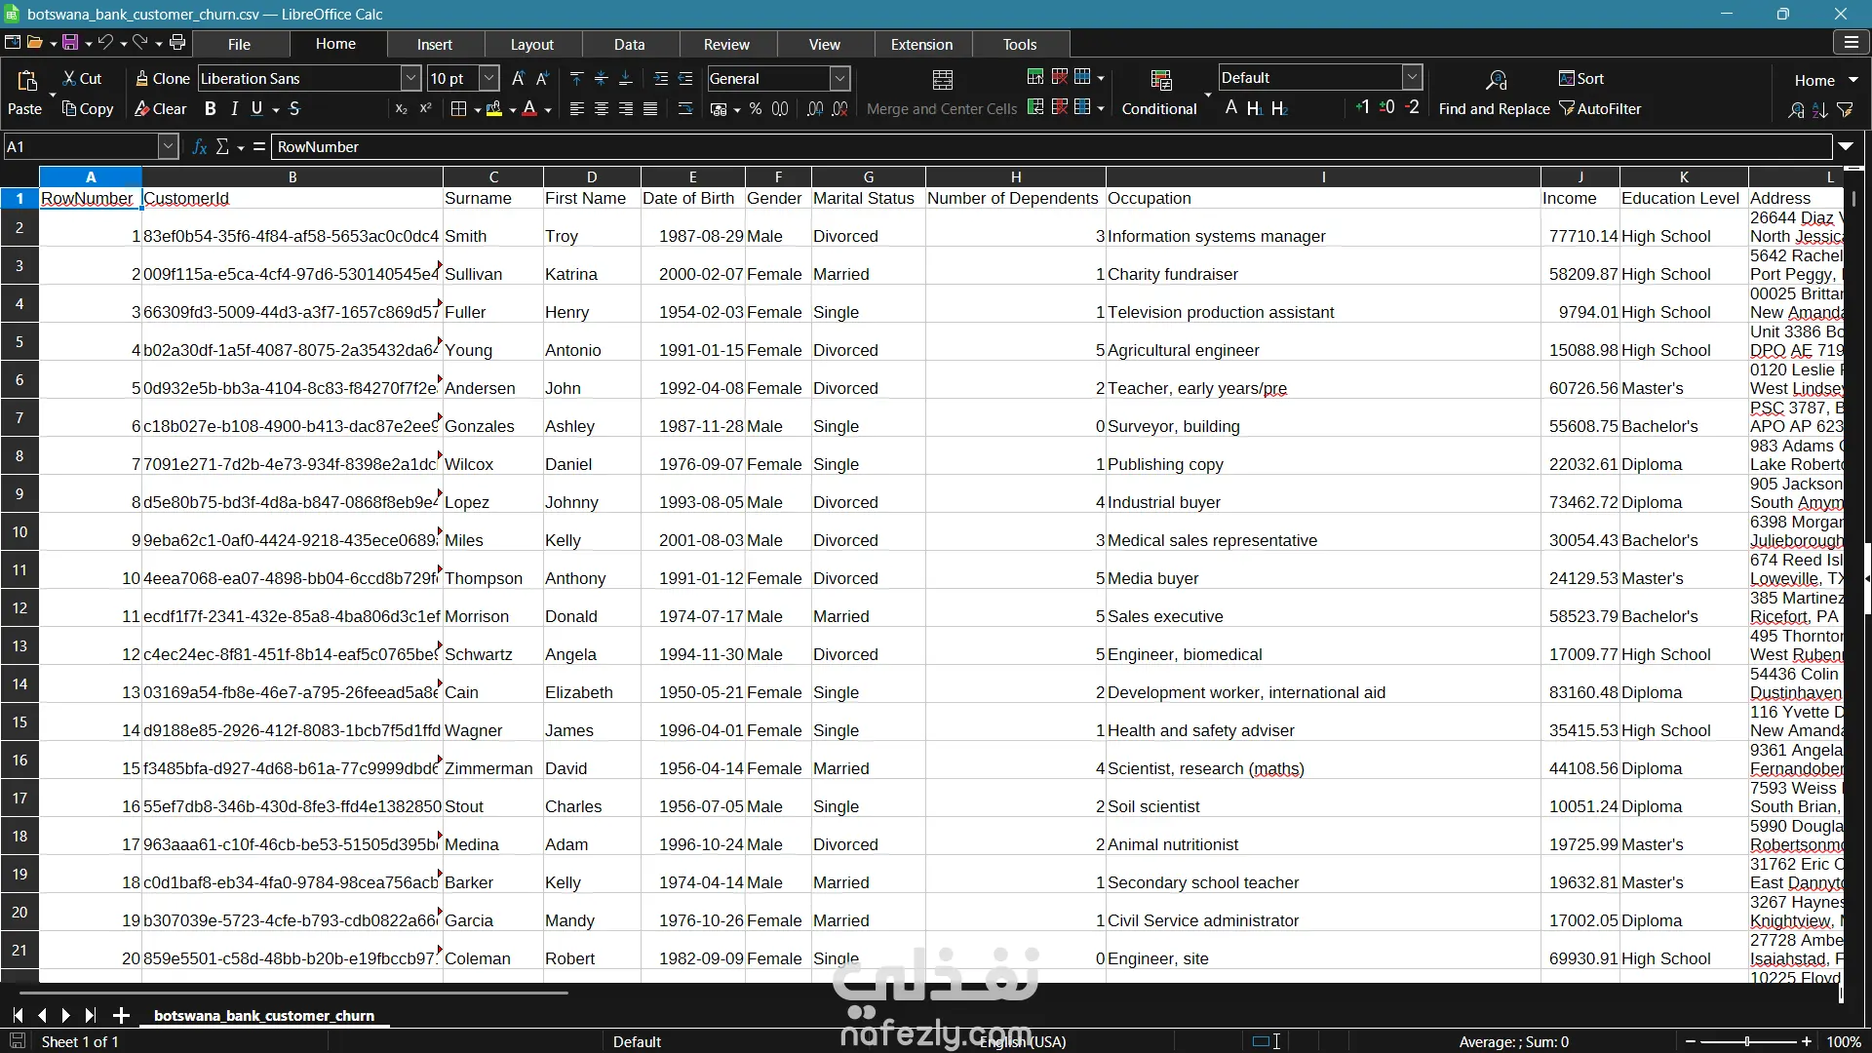
Task: Click the font color red swatch
Action: [529, 109]
